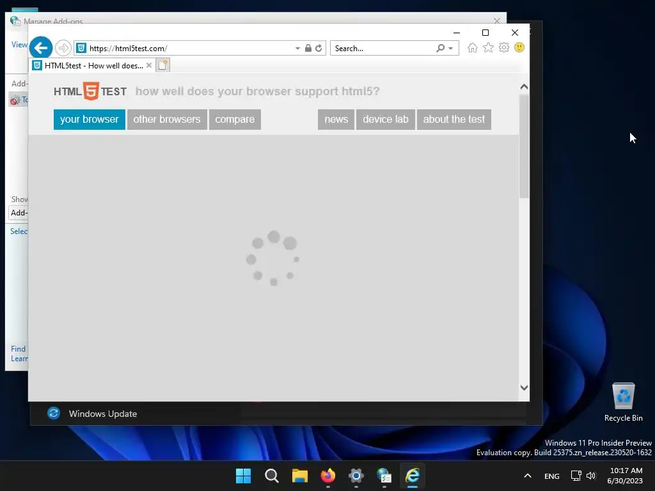655x491 pixels.
Task: Click the magnifier search icon in search box
Action: (440, 48)
